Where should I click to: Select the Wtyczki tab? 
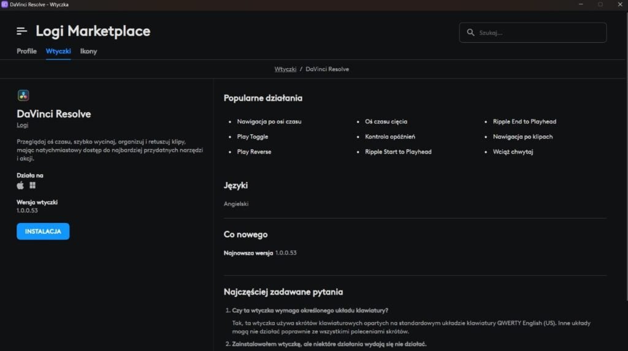point(58,51)
